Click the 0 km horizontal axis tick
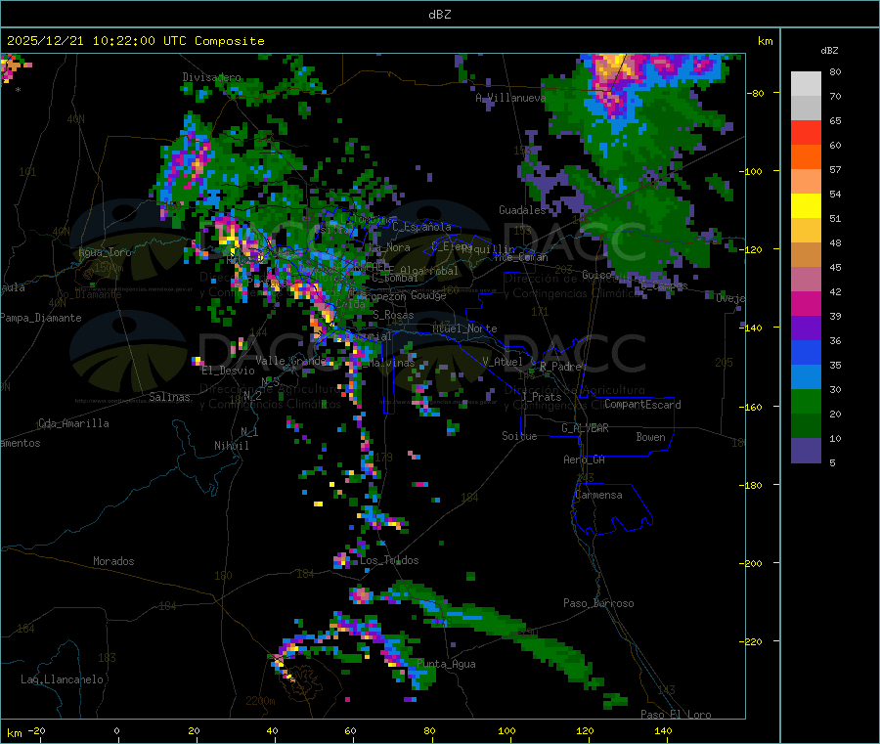Screen dimensions: 880x744 (116, 730)
